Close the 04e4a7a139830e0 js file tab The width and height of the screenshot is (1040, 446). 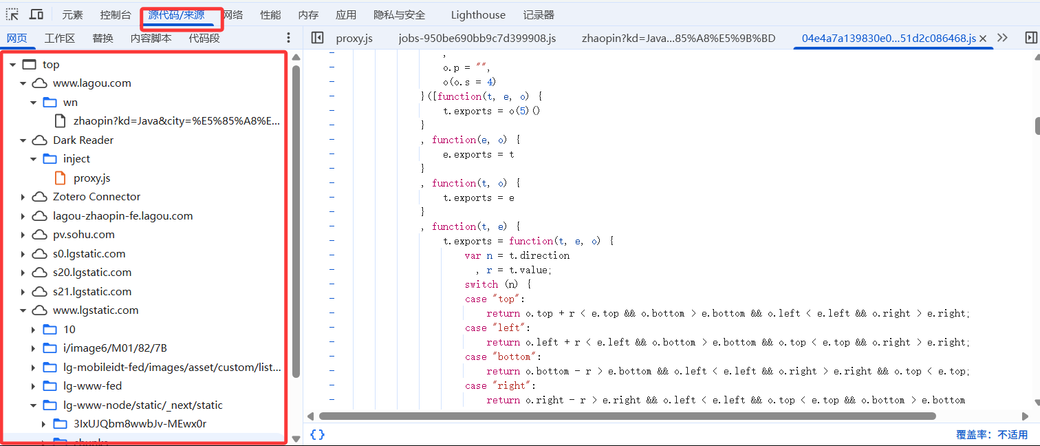pos(983,39)
